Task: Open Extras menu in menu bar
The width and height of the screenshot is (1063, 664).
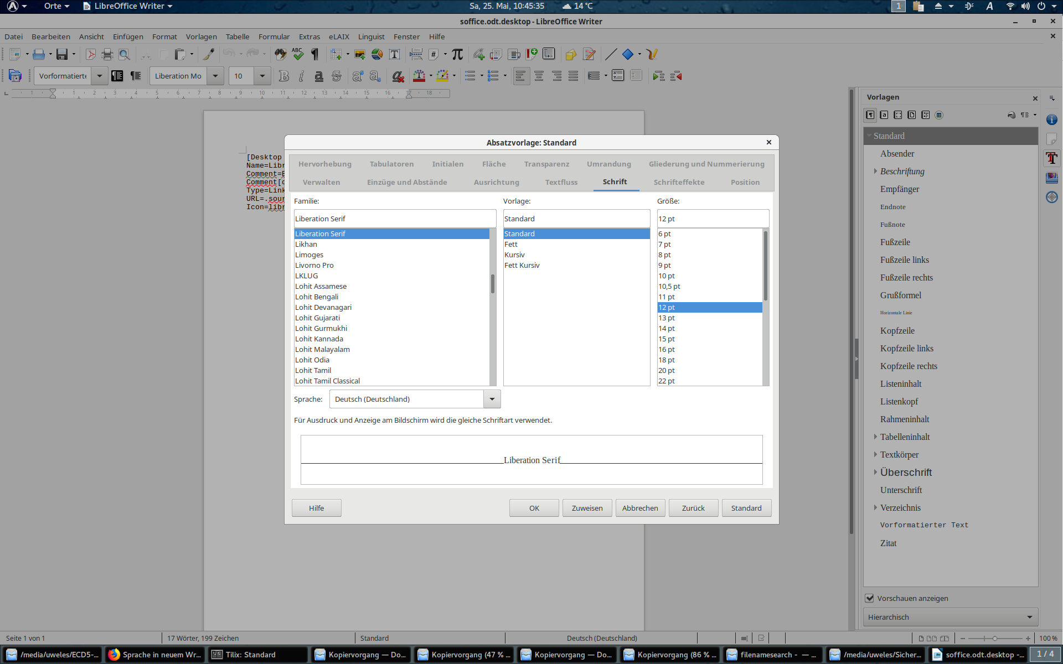Action: [309, 37]
